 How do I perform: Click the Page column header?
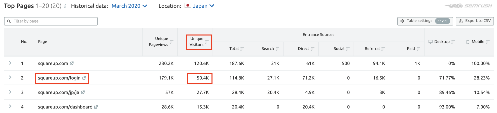point(43,42)
